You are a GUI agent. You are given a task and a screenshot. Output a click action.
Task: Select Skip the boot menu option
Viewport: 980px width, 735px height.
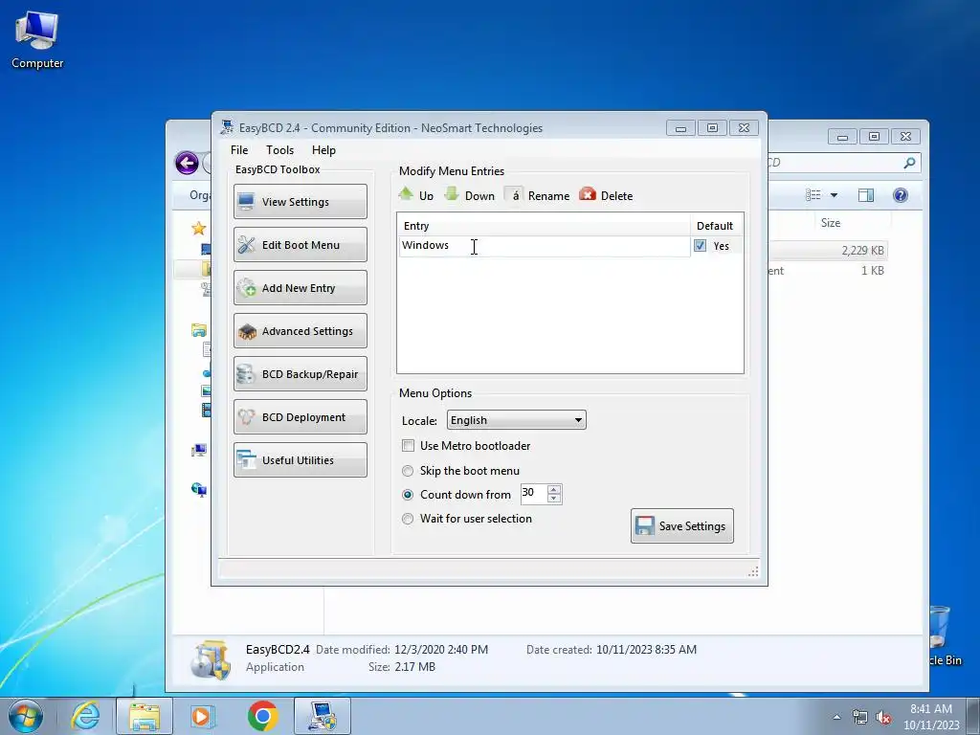408,471
